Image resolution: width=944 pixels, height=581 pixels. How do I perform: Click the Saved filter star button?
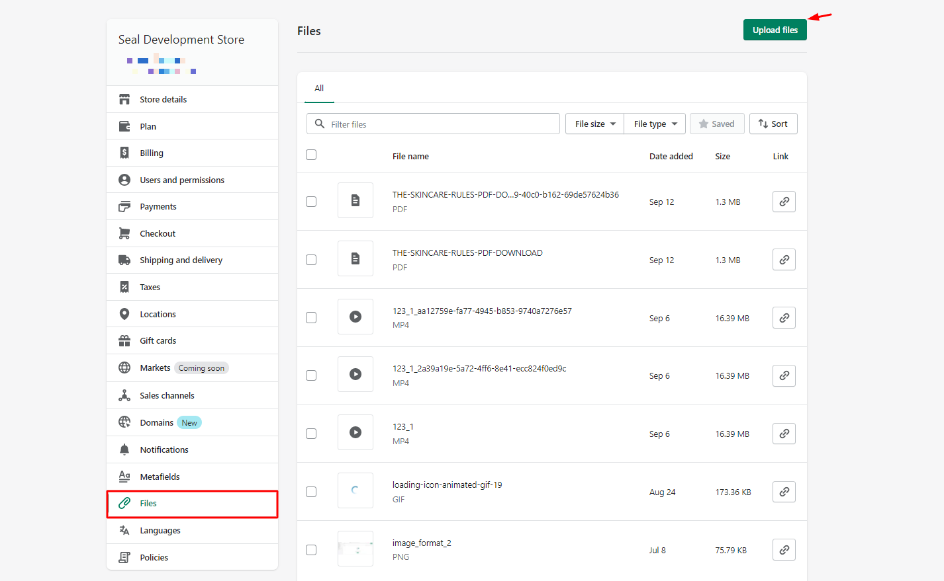pos(717,124)
